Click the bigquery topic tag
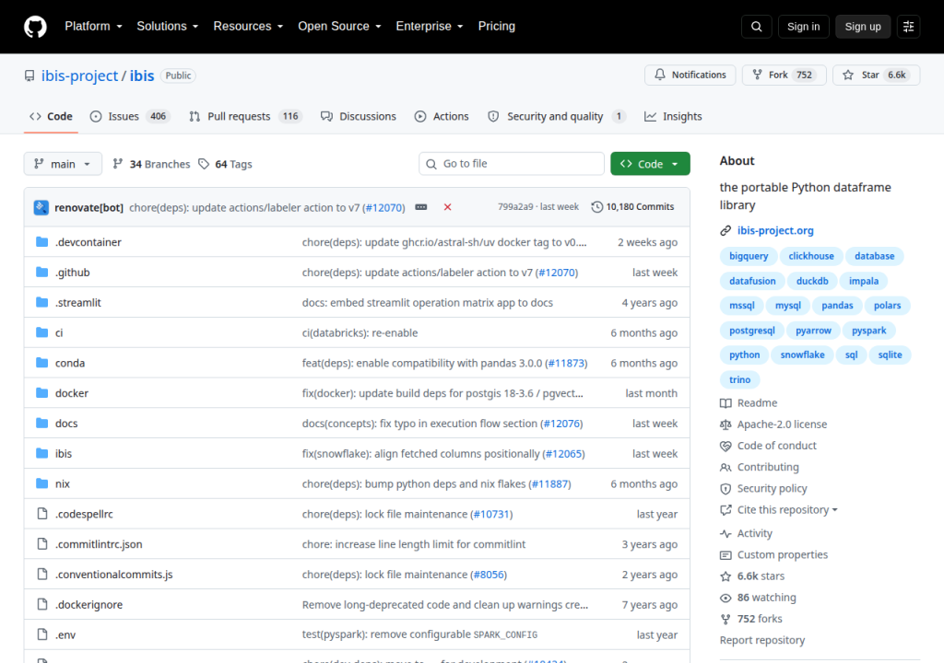 tap(749, 256)
